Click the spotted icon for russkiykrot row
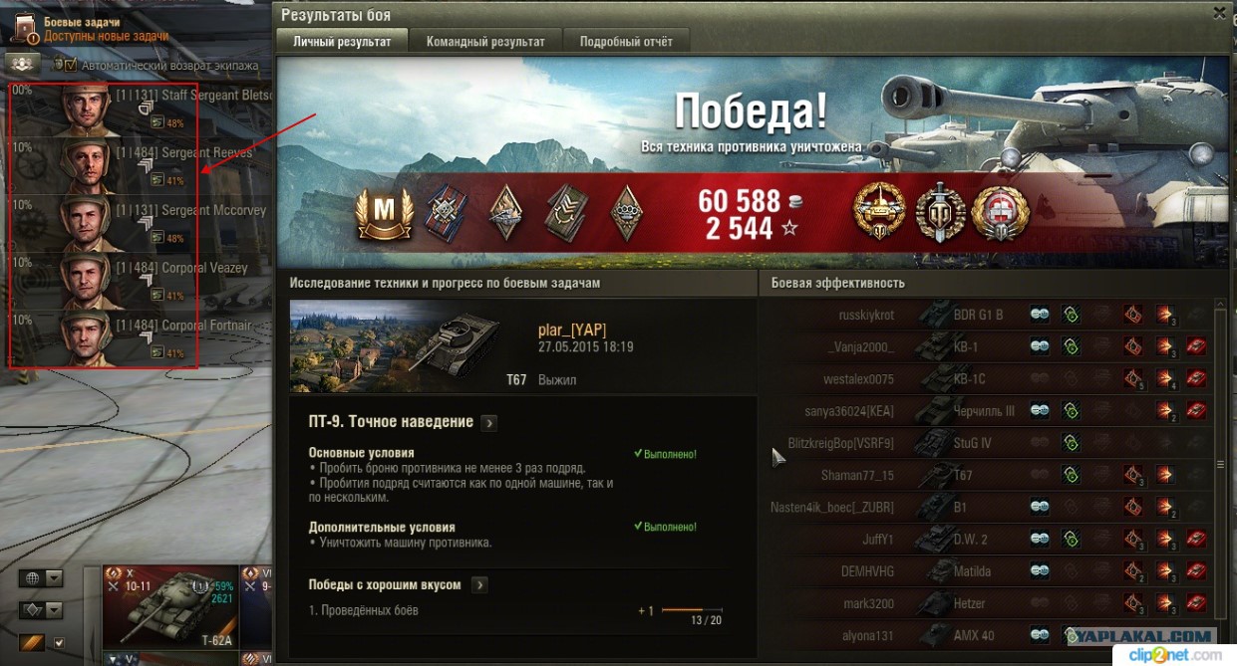Screen dimensions: 1237x666 (x=1040, y=315)
